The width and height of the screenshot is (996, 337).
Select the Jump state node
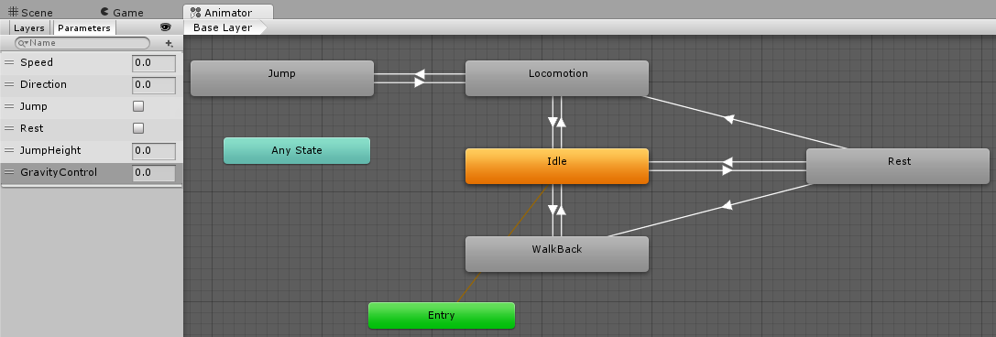pyautogui.click(x=282, y=78)
